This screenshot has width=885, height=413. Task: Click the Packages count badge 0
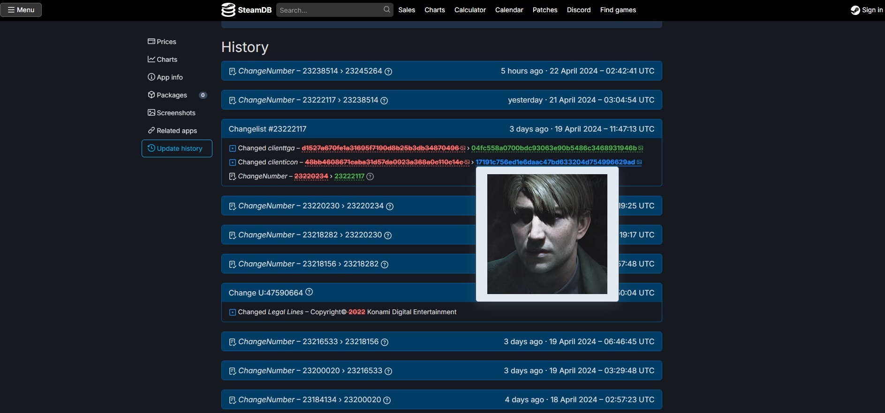(203, 95)
